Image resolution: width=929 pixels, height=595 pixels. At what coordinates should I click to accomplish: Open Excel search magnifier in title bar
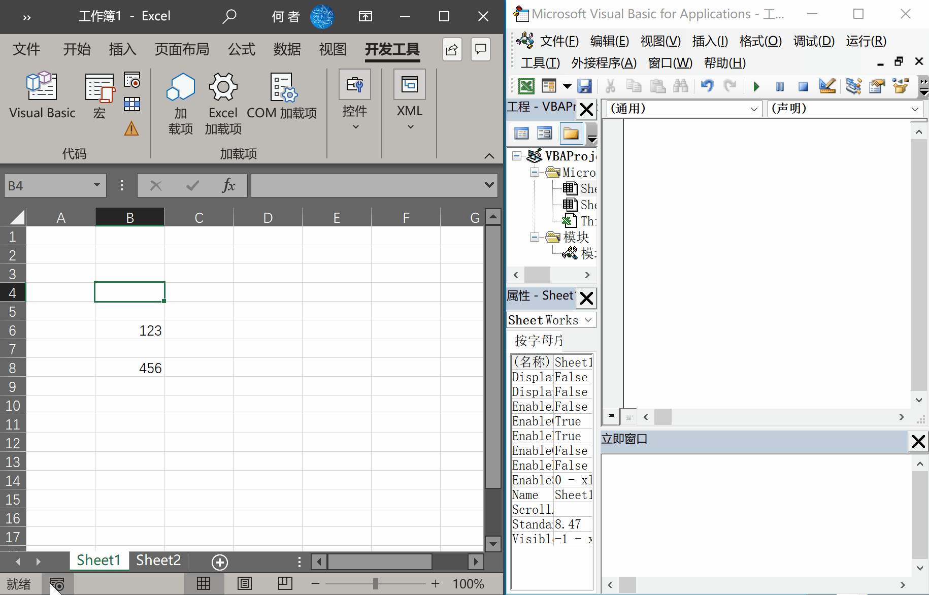coord(229,16)
